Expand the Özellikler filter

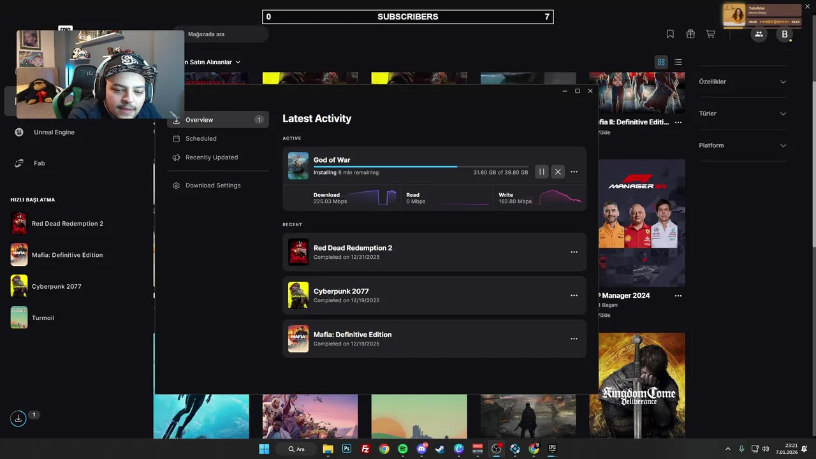(x=743, y=82)
